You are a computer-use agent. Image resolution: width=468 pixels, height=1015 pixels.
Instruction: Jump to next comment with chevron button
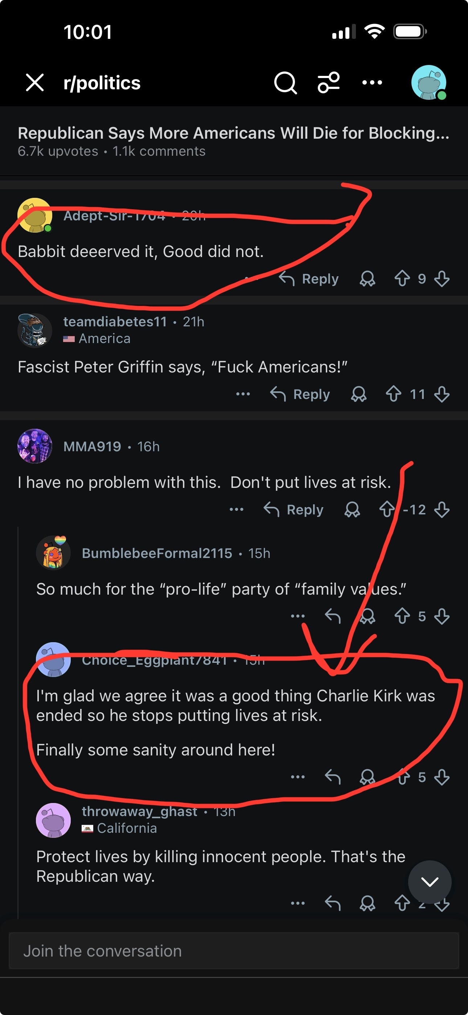pyautogui.click(x=430, y=882)
